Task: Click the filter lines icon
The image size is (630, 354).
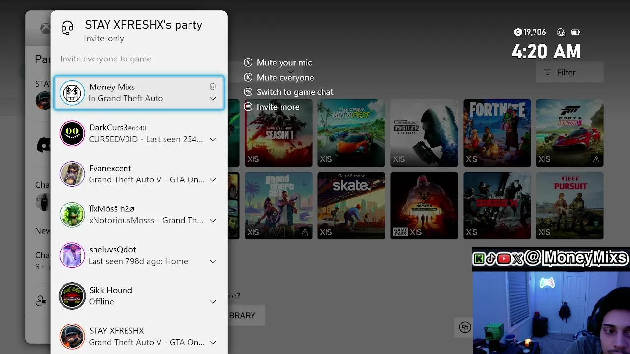Action: [x=547, y=72]
